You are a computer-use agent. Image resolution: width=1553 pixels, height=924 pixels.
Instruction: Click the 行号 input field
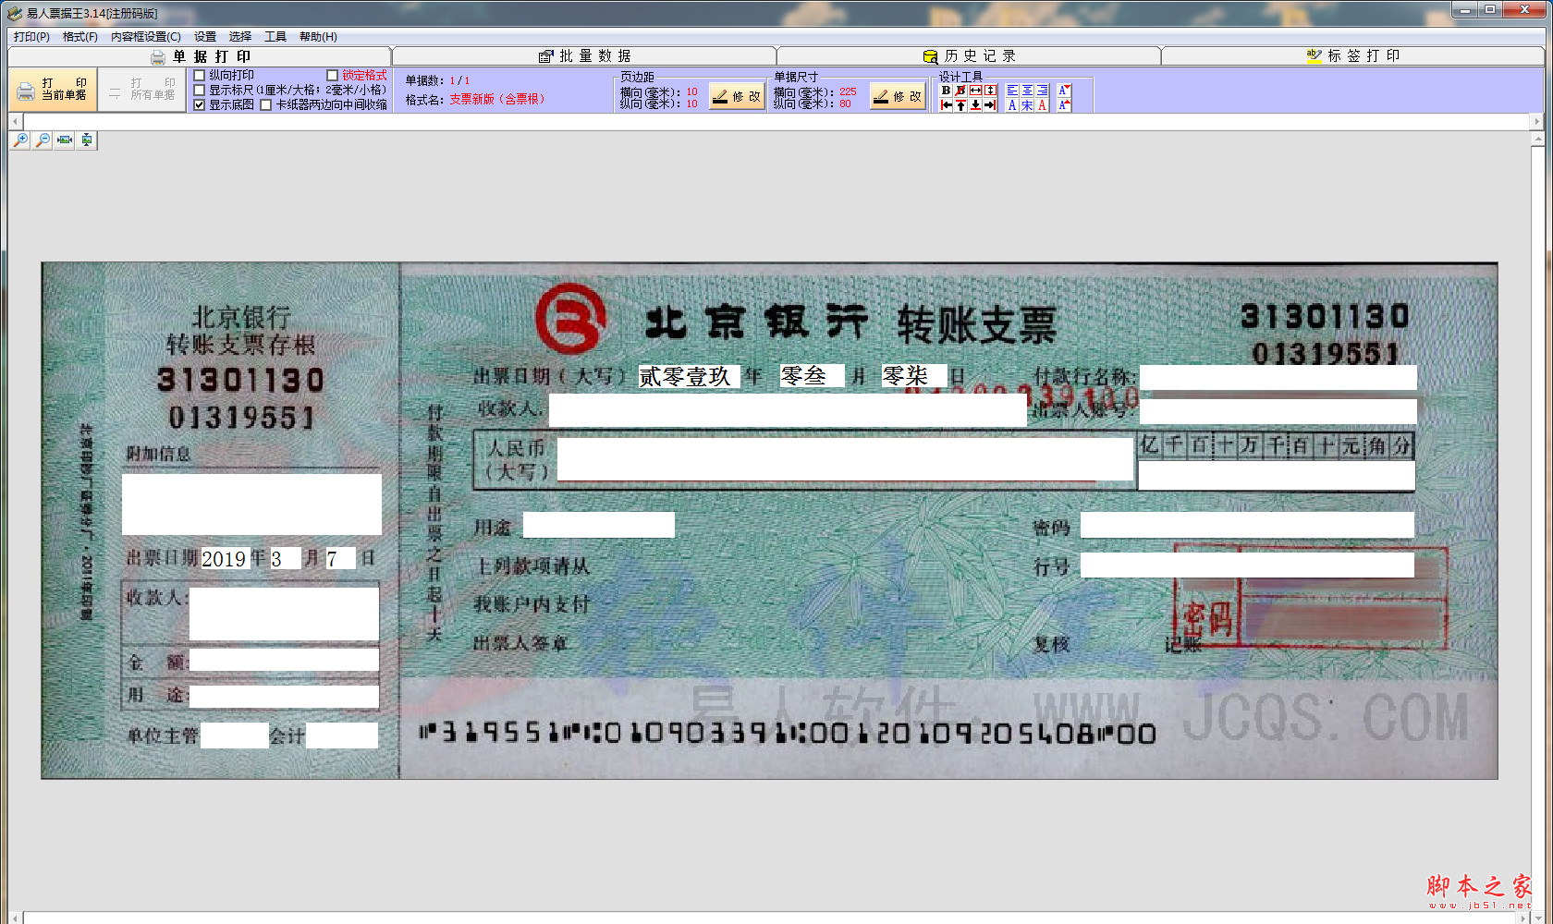point(1247,565)
